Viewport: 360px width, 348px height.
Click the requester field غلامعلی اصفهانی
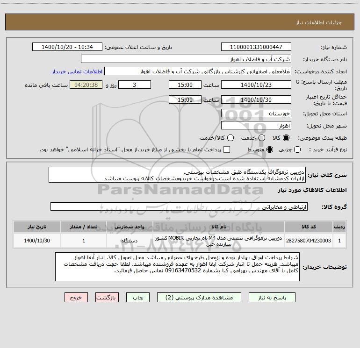[198, 71]
